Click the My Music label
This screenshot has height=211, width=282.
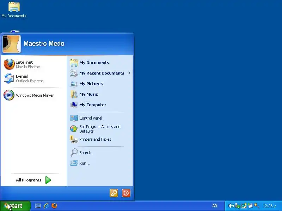[88, 94]
